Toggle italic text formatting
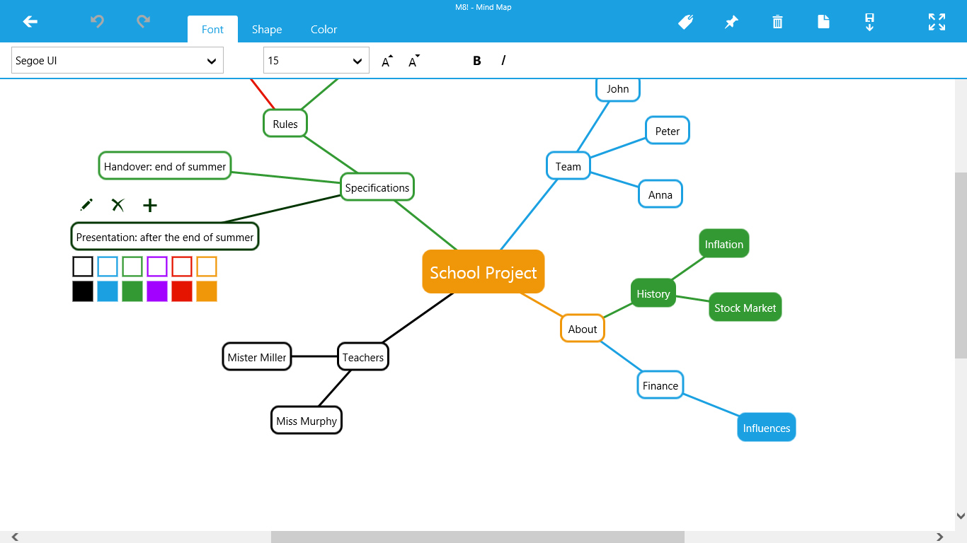The image size is (967, 543). [503, 60]
